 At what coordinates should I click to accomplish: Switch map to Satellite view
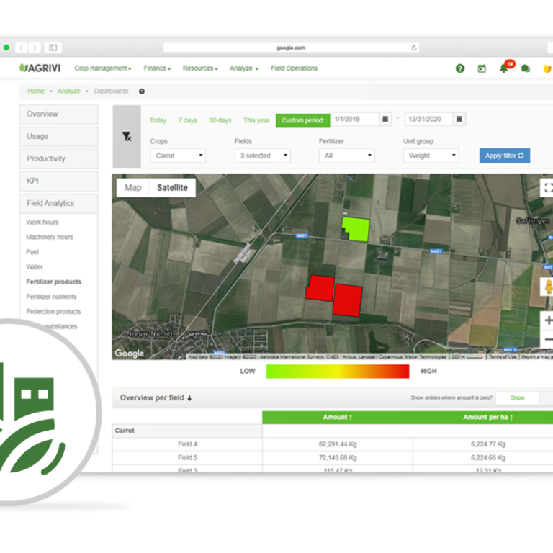coord(172,188)
